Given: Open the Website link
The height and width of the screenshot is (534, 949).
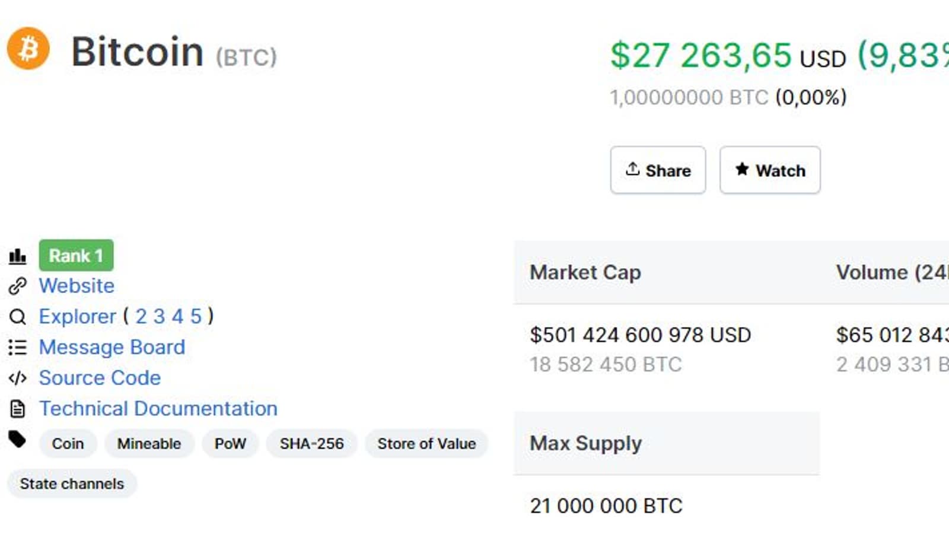Looking at the screenshot, I should click(x=77, y=286).
